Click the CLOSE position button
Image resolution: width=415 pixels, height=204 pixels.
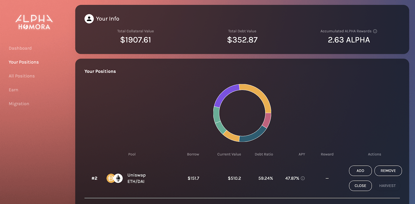pyautogui.click(x=360, y=186)
